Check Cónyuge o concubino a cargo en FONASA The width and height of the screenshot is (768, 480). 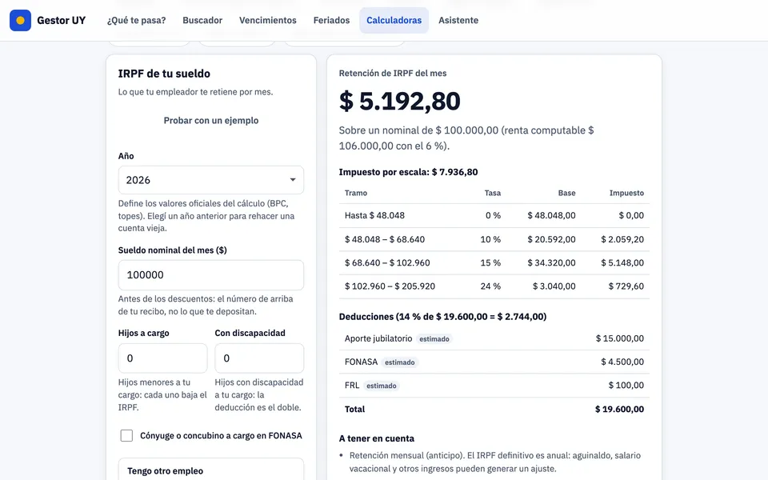(x=126, y=435)
